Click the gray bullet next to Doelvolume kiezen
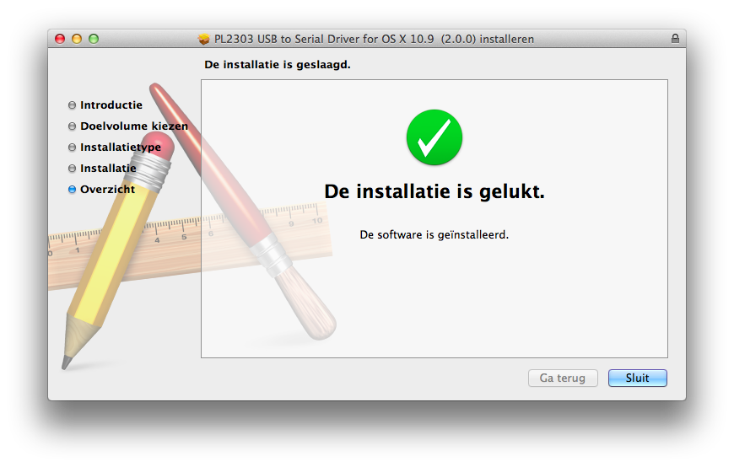734x467 pixels. coord(72,126)
